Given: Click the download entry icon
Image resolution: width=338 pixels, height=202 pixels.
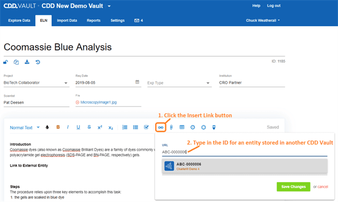Looking at the screenshot, I should (27, 62).
